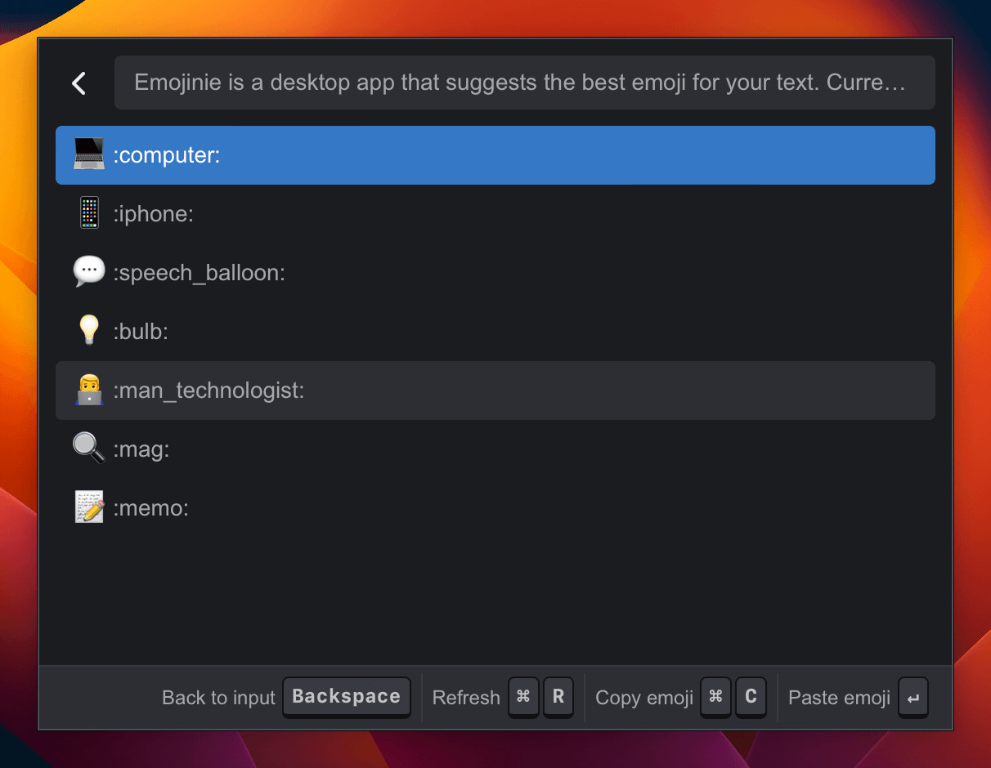The height and width of the screenshot is (768, 991).
Task: Pick the :bulb: suggestion entry
Action: click(495, 332)
